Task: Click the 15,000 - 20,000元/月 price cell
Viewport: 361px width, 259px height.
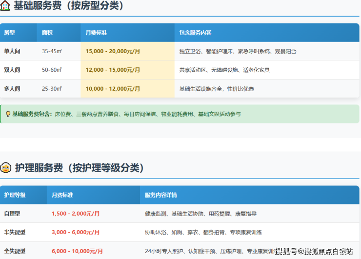Action: click(113, 51)
